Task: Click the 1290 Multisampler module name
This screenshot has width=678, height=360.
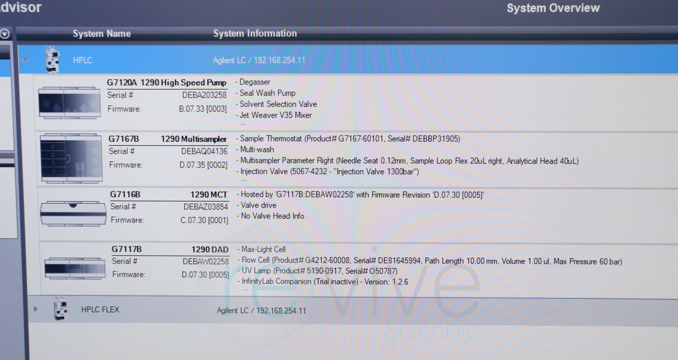Action: coord(194,139)
